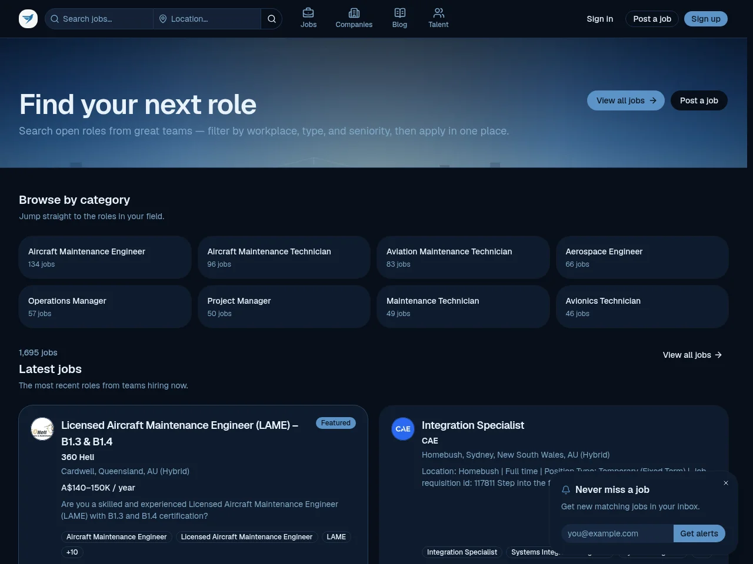
Task: Click the Get alerts button
Action: coord(699,533)
